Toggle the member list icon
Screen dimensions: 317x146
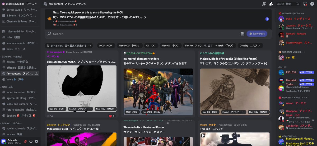pos(271,4)
